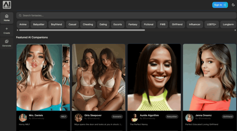Click the Babysitter tag on Auntie Algorithm
The width and height of the screenshot is (237, 131).
(x=172, y=117)
